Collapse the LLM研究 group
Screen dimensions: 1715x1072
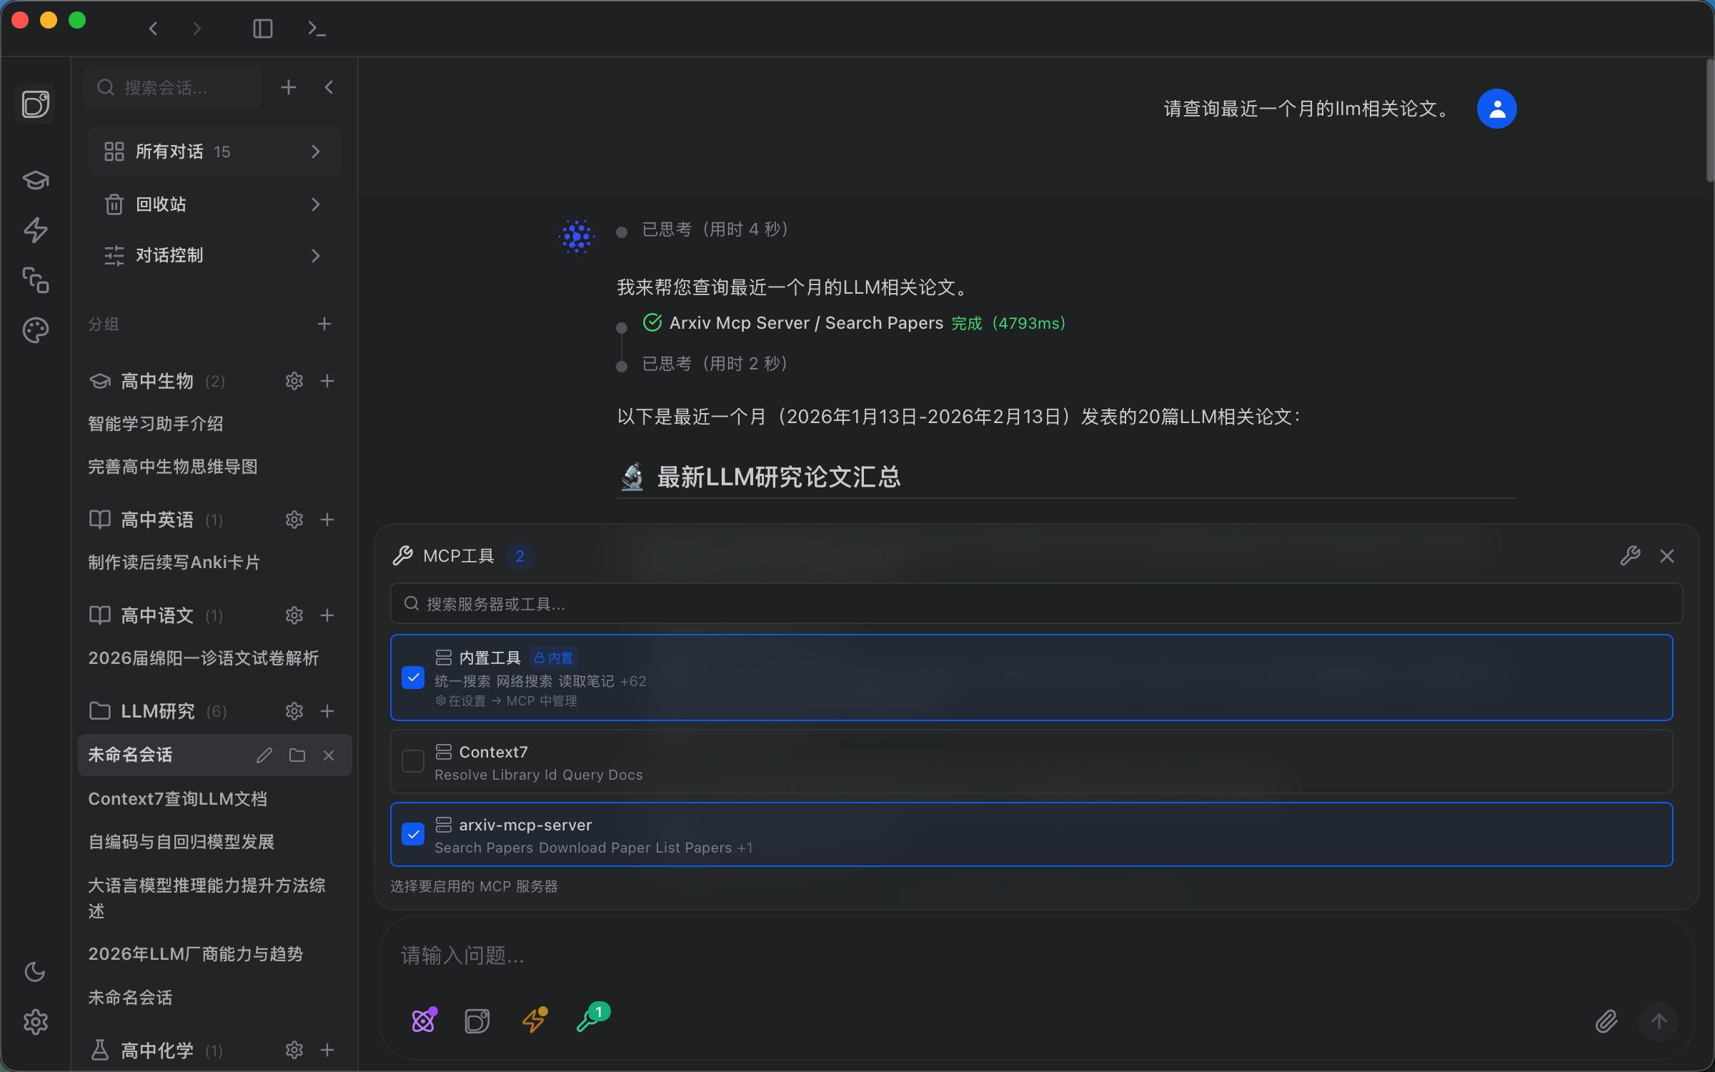coord(157,711)
